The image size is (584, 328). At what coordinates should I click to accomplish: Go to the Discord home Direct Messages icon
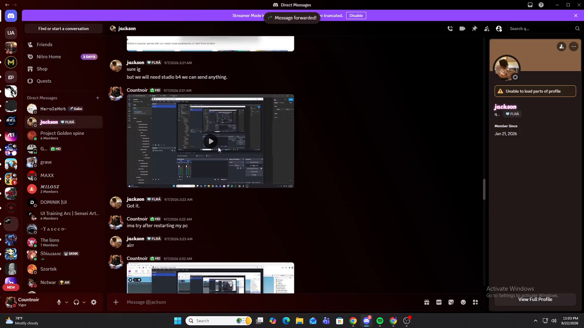click(11, 16)
